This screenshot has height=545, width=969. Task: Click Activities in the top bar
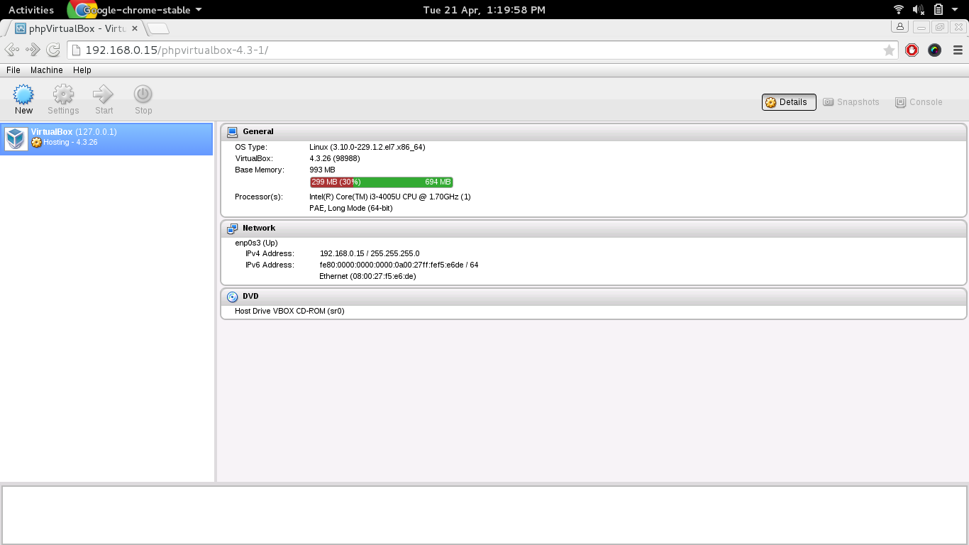coord(31,10)
